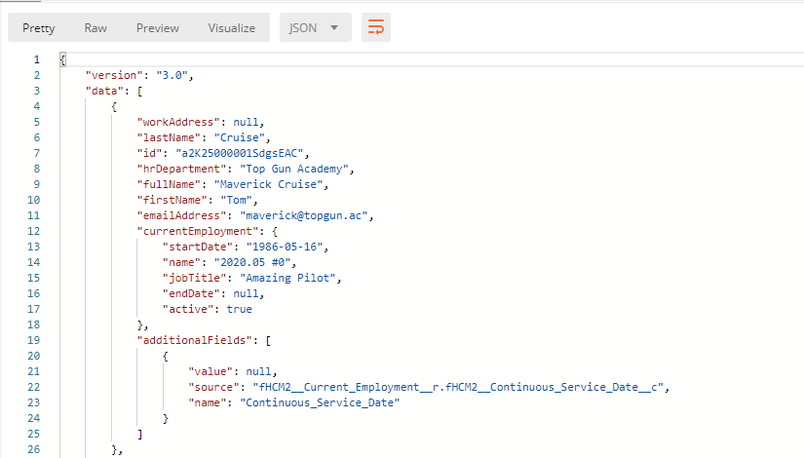
Task: Click line number 1 in gutter
Action: (36, 59)
